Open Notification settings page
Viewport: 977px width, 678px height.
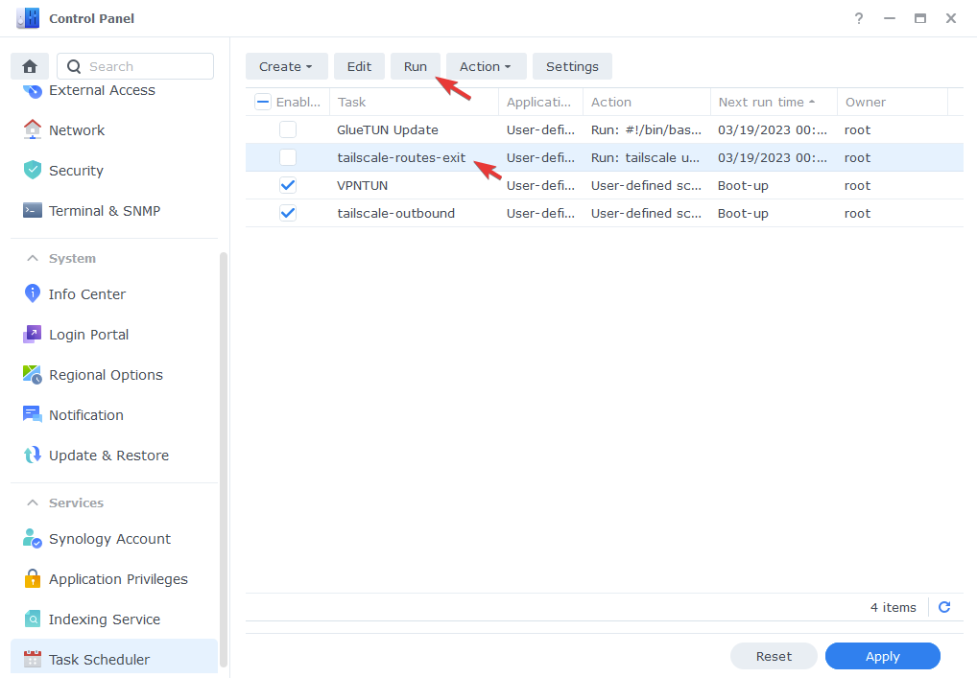pos(86,414)
